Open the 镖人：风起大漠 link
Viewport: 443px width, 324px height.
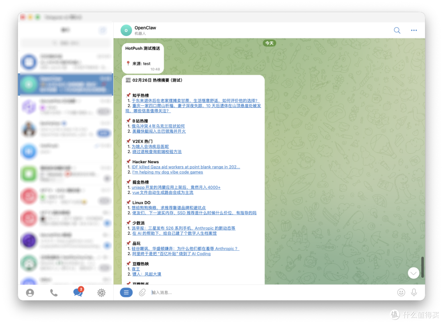[x=146, y=274]
